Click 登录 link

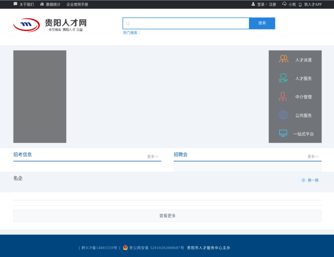261,5
